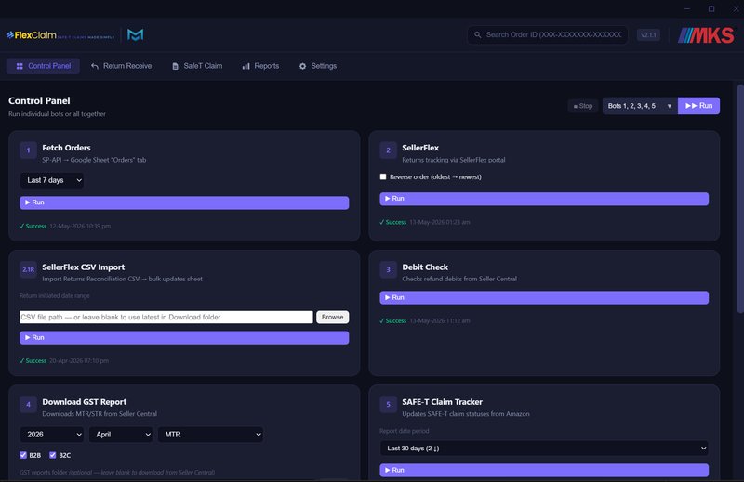The image size is (744, 482).
Task: Click the search magnifier icon
Action: [478, 34]
